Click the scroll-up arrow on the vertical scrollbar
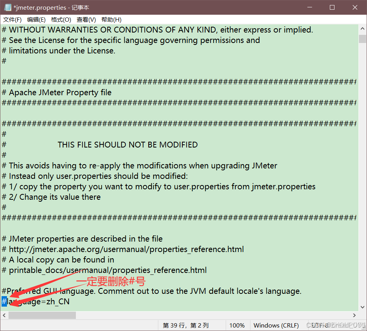The height and width of the screenshot is (331, 367). tap(362, 28)
